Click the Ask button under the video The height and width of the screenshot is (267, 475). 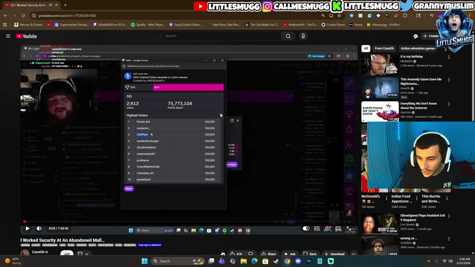pos(289,254)
